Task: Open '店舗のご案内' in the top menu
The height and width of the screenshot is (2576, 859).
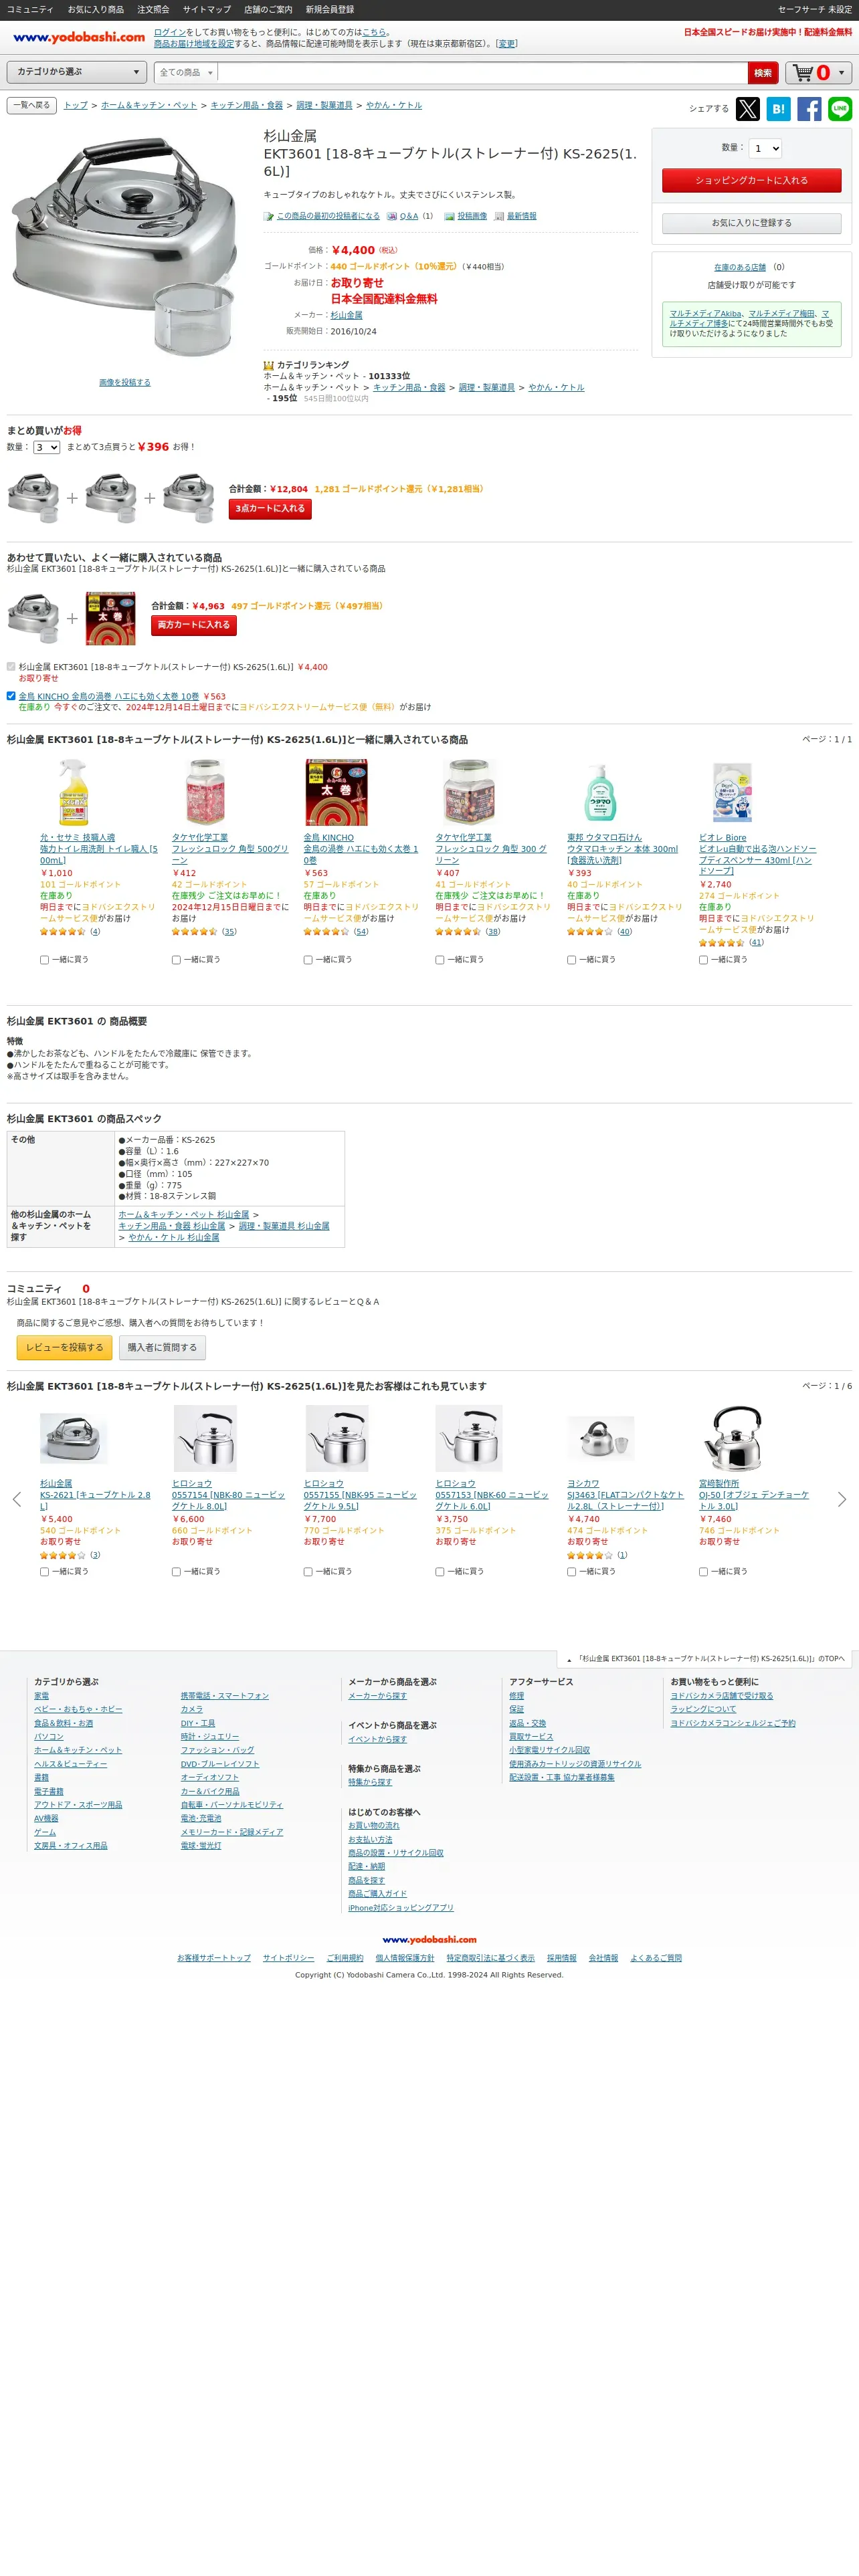Action: (x=268, y=9)
